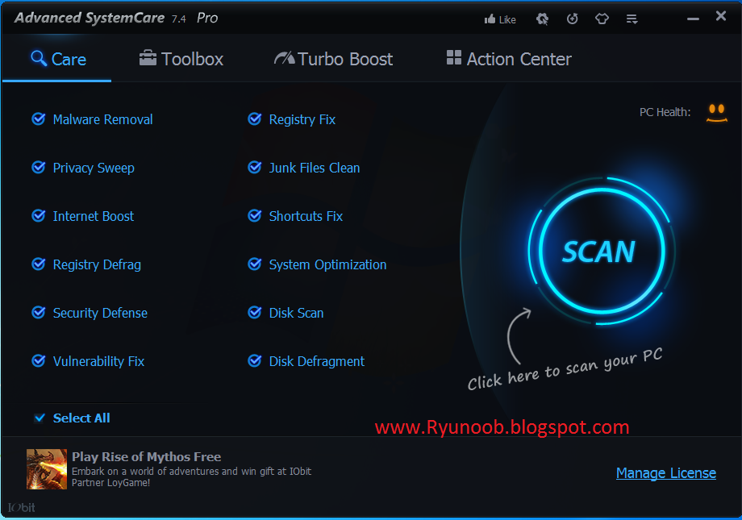Close the Advanced SystemCare window

[x=721, y=16]
